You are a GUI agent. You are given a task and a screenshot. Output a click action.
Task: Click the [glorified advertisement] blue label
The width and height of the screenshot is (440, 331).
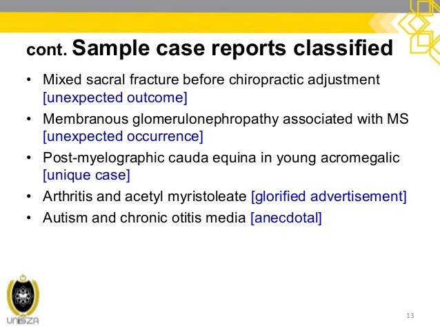click(329, 197)
